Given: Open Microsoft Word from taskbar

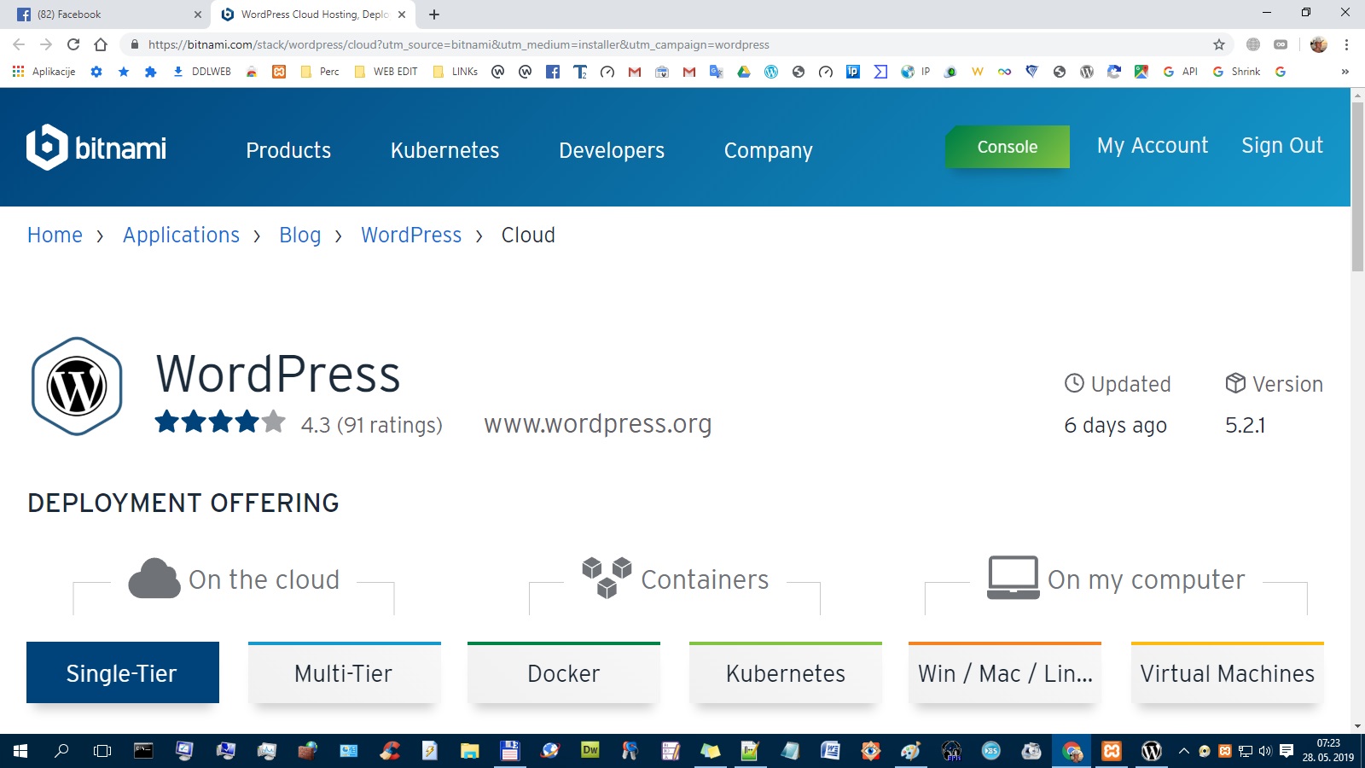Looking at the screenshot, I should pos(830,751).
